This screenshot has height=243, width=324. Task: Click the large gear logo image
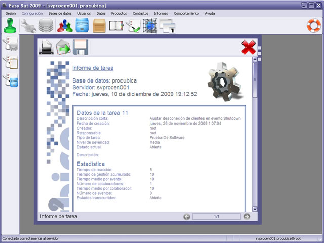[225, 82]
